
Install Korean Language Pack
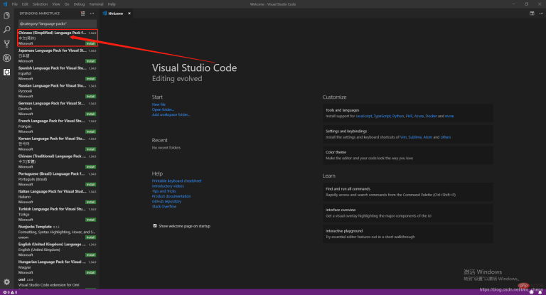[90, 149]
